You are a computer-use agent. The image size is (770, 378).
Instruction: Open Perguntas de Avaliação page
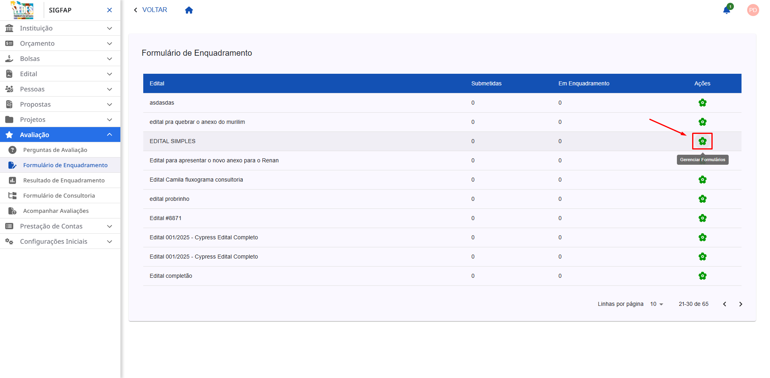55,150
